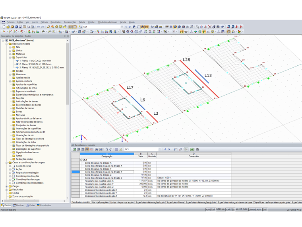
Task: Toggle the project navigator panel button
Action: pyautogui.click(x=70, y=27)
